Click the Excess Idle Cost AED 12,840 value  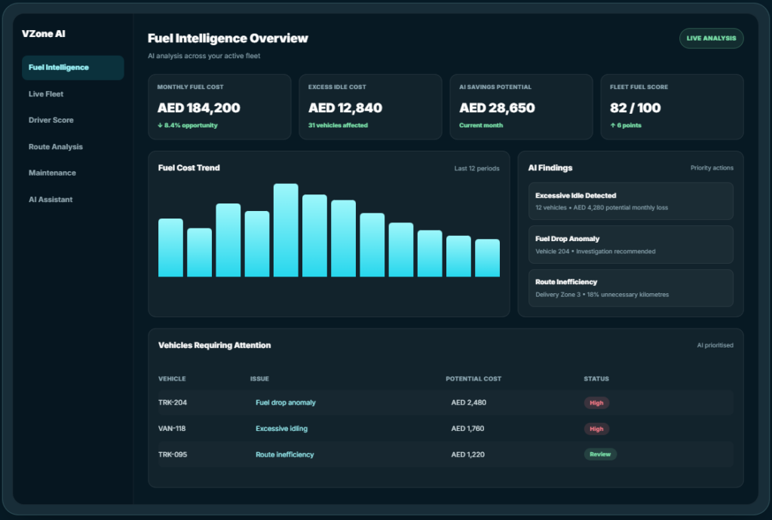coord(345,108)
